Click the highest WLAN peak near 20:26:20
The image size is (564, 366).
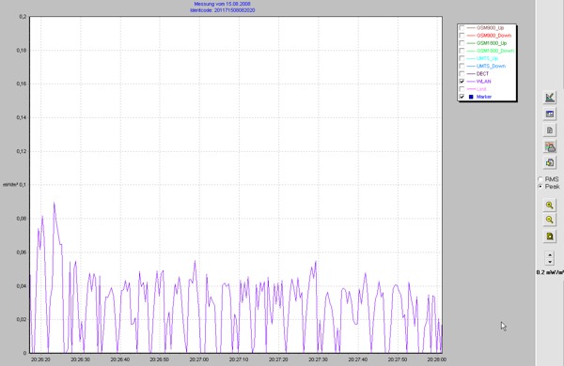point(55,204)
